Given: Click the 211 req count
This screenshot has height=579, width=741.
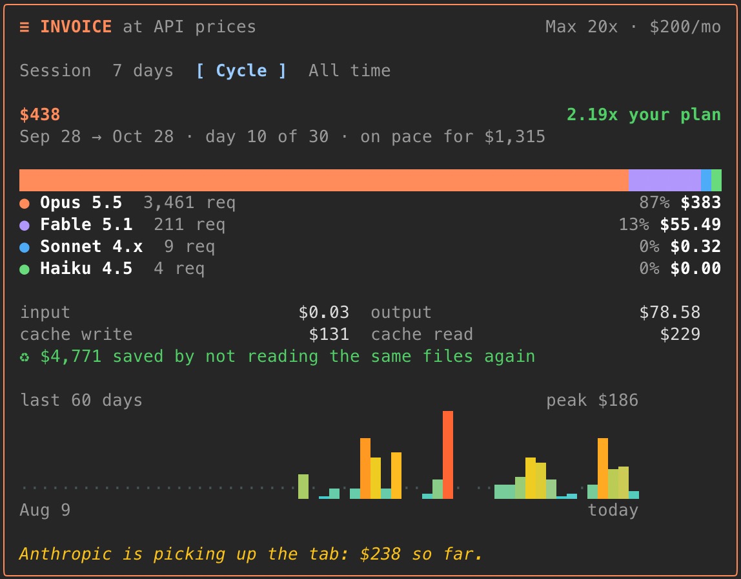Looking at the screenshot, I should click(189, 225).
